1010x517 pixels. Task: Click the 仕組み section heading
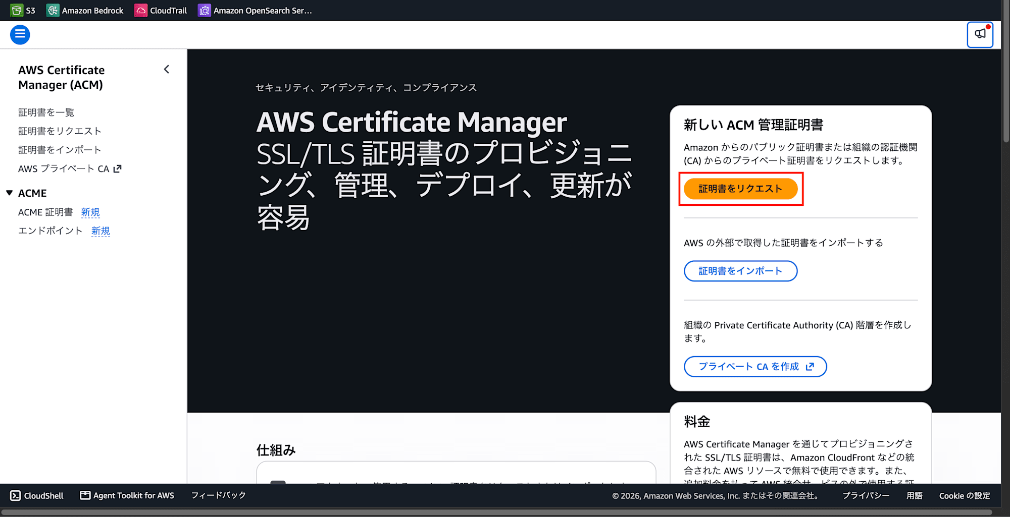[x=276, y=449]
